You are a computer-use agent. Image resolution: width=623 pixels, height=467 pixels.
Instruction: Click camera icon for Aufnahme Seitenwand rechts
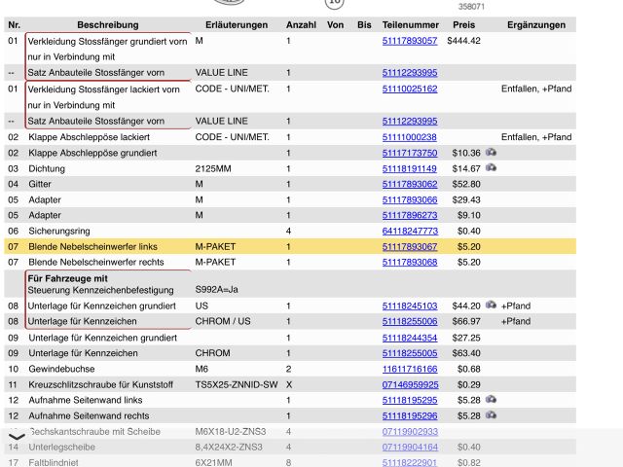click(492, 414)
